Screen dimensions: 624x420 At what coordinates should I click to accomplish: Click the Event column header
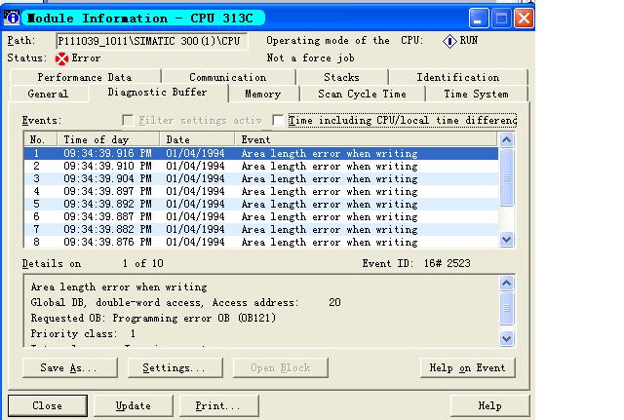(x=366, y=139)
